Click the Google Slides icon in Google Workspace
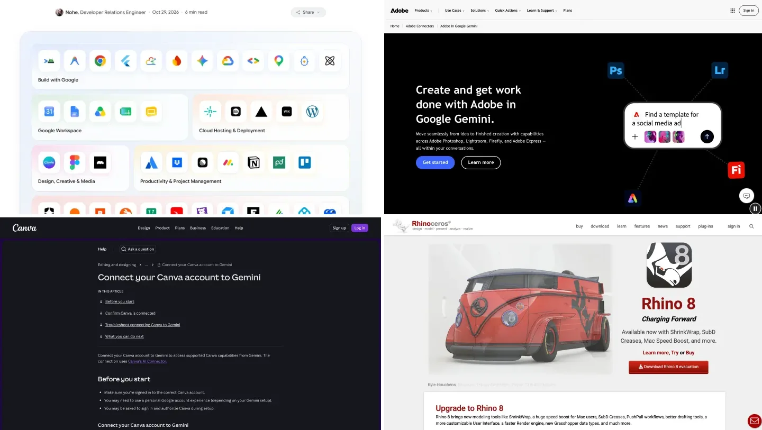Viewport: 762px width, 430px height. 151,112
